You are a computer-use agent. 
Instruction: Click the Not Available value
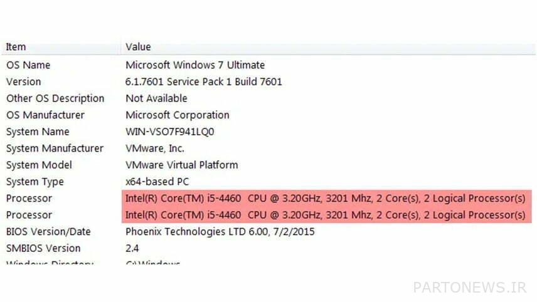(156, 98)
